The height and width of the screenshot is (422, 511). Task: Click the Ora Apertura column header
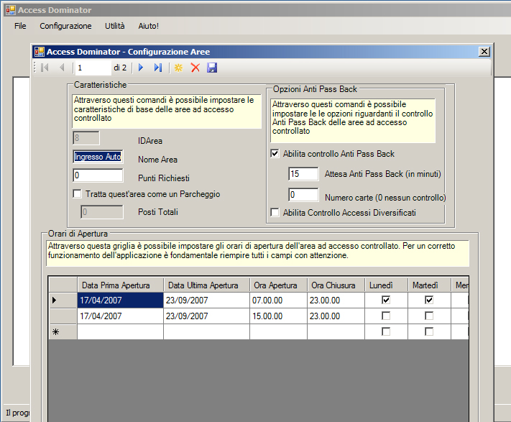(278, 285)
